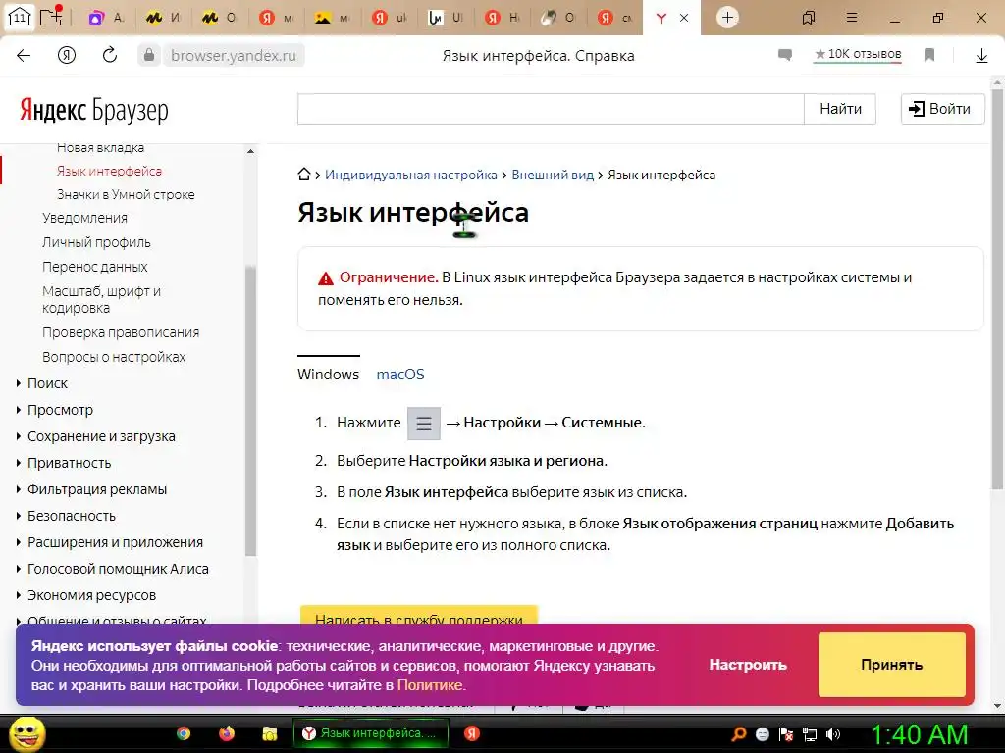Open Личный профиль sidebar item
Screen dimensions: 1005x753
(96, 242)
